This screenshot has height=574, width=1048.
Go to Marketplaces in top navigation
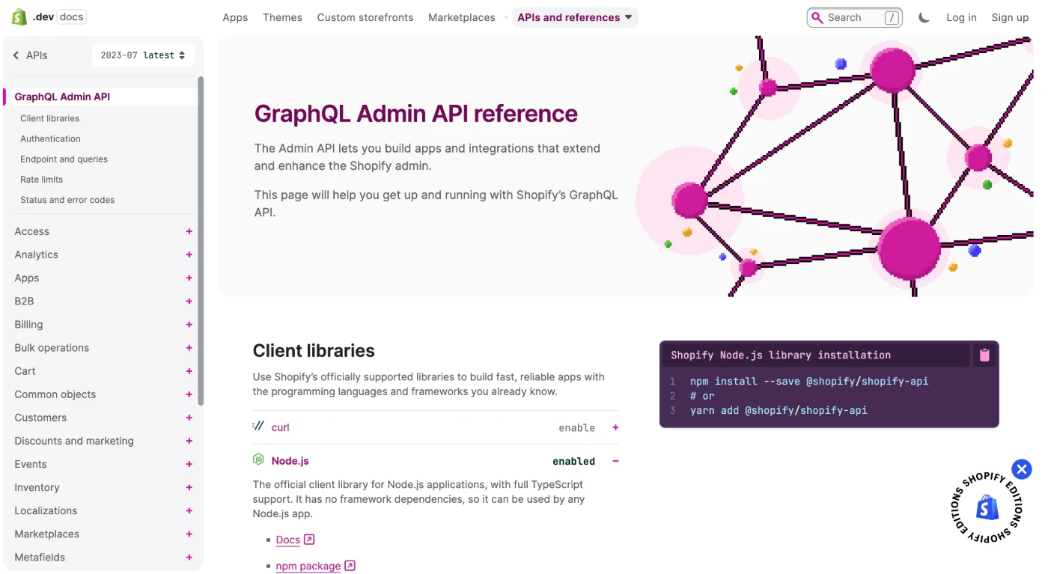pyautogui.click(x=462, y=17)
